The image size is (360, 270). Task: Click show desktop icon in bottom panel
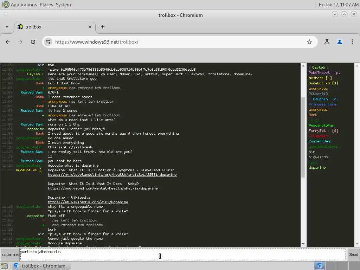(4, 266)
